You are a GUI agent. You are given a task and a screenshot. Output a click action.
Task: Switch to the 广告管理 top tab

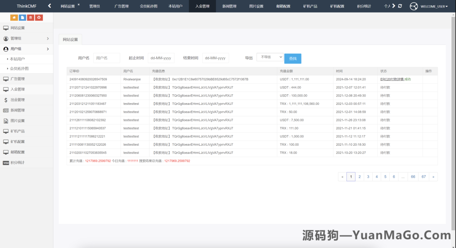(x=122, y=6)
